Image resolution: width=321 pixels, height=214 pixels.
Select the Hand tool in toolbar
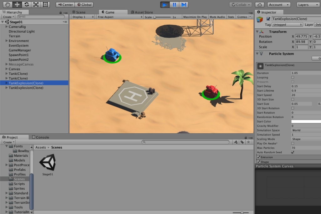[x=8, y=4]
